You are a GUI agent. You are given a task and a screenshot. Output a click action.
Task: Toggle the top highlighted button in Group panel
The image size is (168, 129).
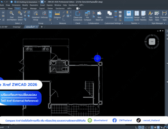pos(50,12)
